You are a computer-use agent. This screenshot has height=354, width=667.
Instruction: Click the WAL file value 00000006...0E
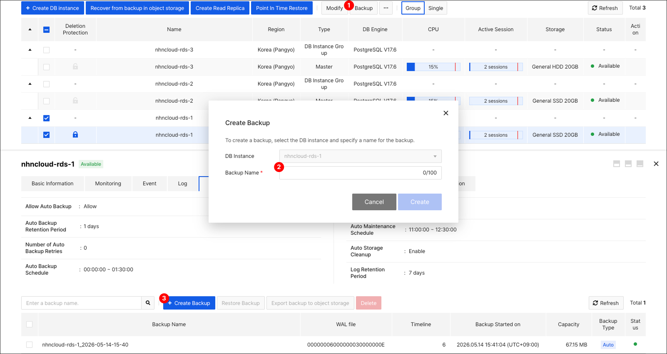346,344
